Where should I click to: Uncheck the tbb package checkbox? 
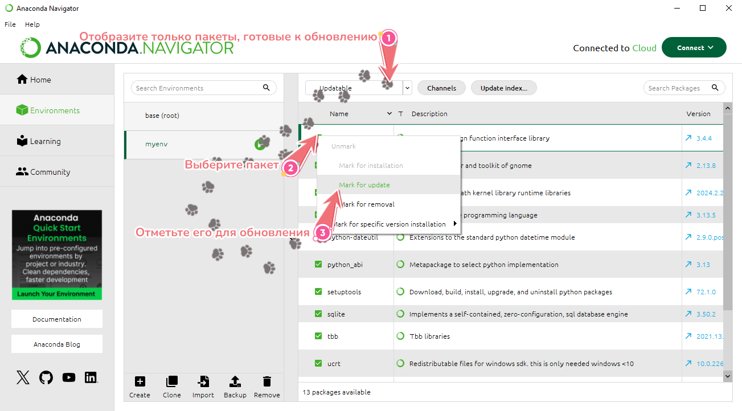(318, 336)
